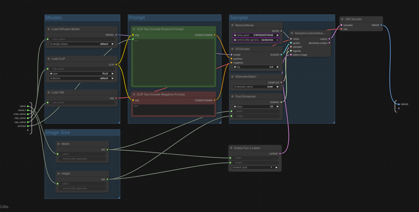The width and height of the screenshot is (419, 212).
Task: Toggle collapse on the CFGGuider node
Action: [x=232, y=49]
